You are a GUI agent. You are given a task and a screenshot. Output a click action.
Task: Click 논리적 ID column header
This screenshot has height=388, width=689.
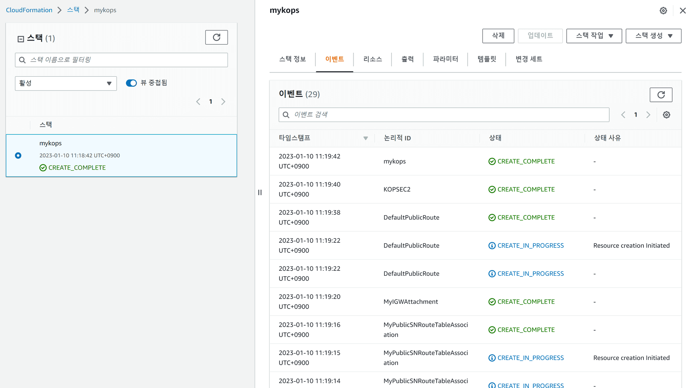click(x=397, y=138)
